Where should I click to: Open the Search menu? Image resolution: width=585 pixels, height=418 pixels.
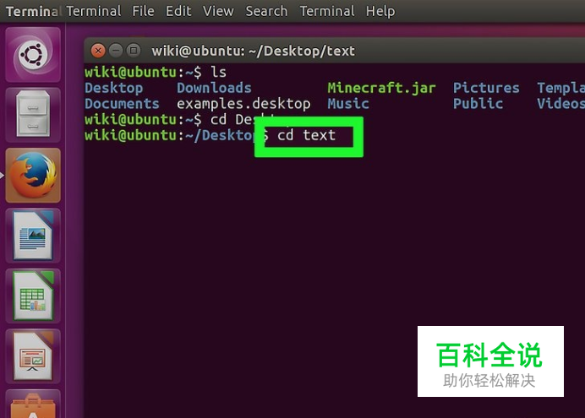tap(266, 11)
